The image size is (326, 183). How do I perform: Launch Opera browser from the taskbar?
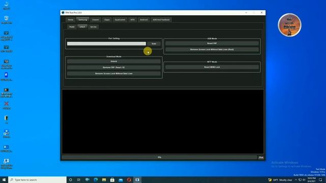pyautogui.click(x=129, y=179)
